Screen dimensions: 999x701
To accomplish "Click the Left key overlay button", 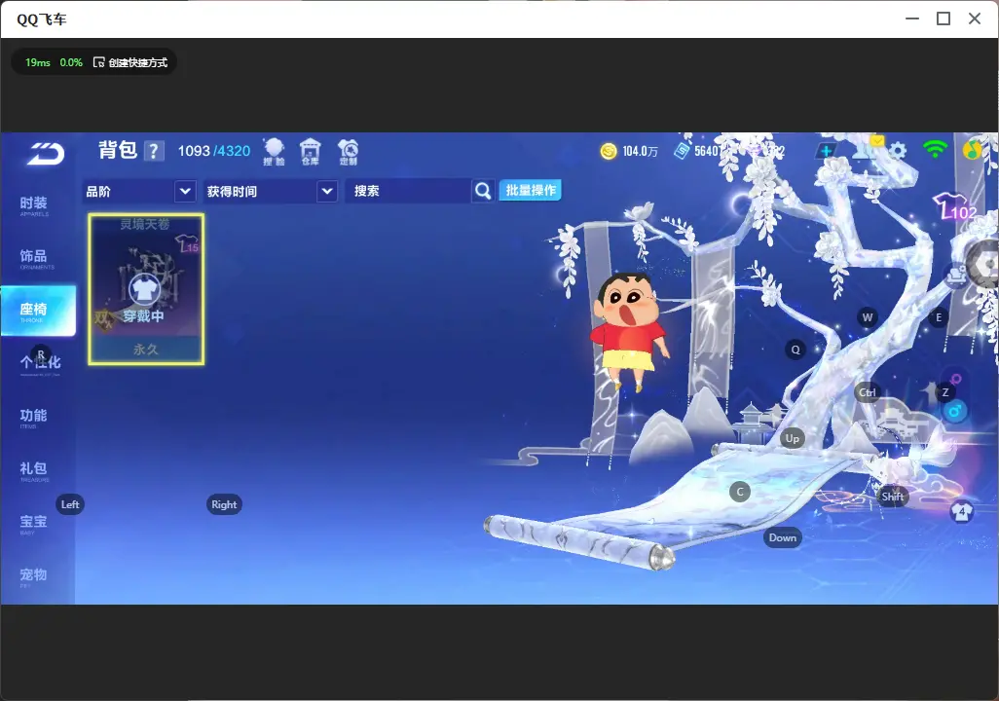I will 70,504.
